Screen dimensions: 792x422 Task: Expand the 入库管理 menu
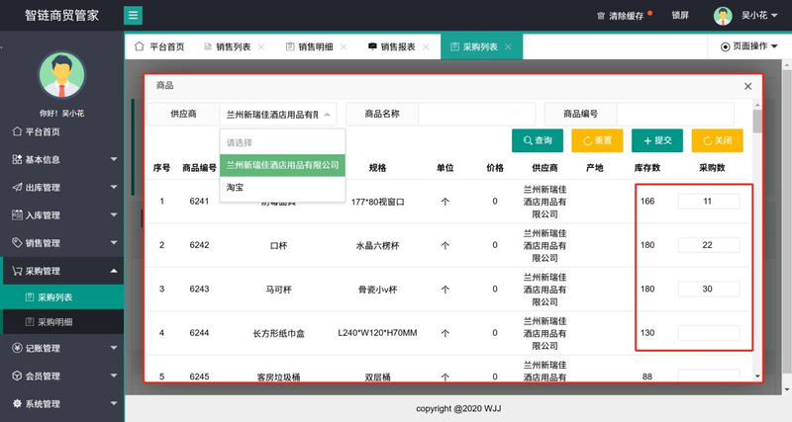(114, 214)
